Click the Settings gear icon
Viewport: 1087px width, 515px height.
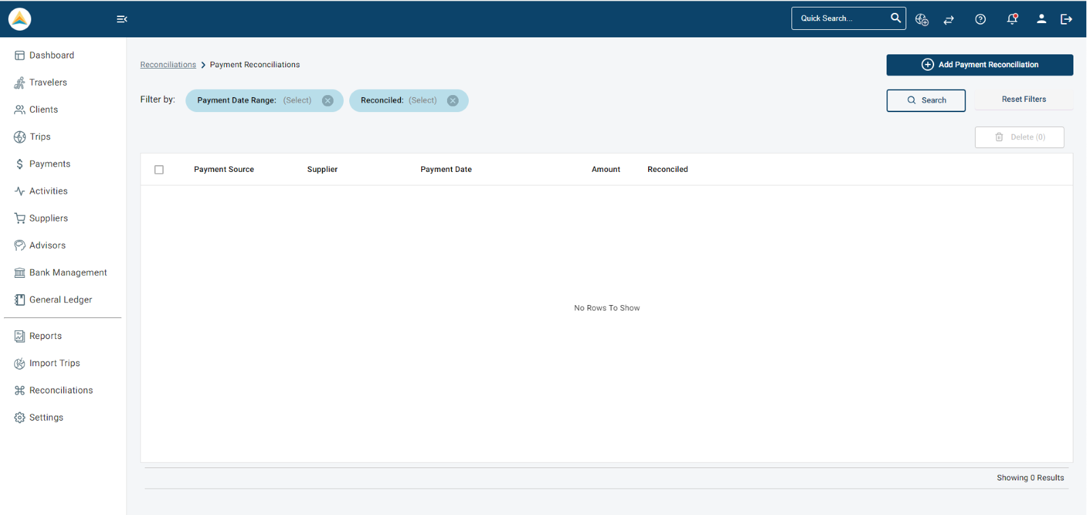[x=20, y=418]
